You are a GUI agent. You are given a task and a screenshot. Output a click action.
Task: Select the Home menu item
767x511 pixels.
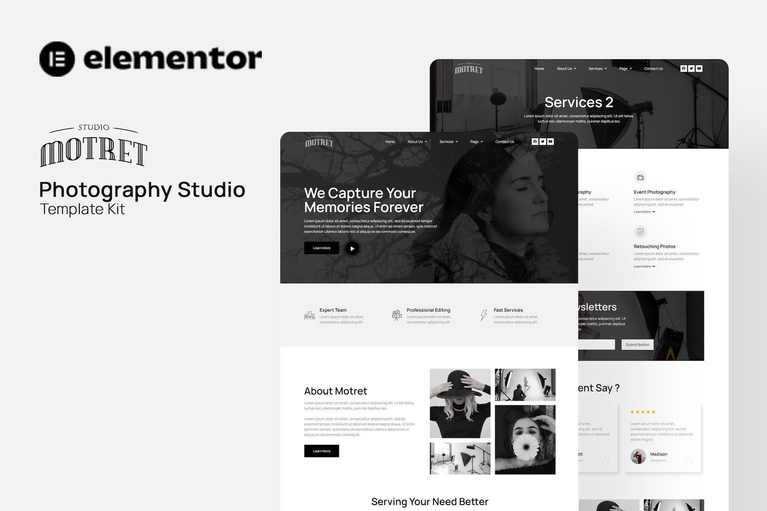(x=390, y=142)
